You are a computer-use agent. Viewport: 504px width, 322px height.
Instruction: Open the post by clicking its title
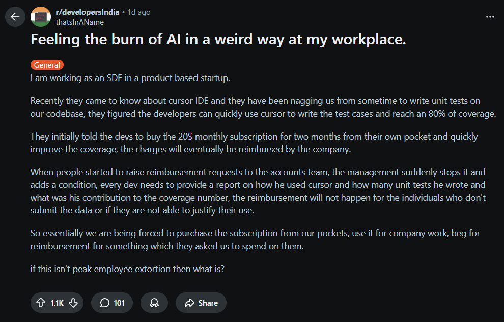pos(218,39)
